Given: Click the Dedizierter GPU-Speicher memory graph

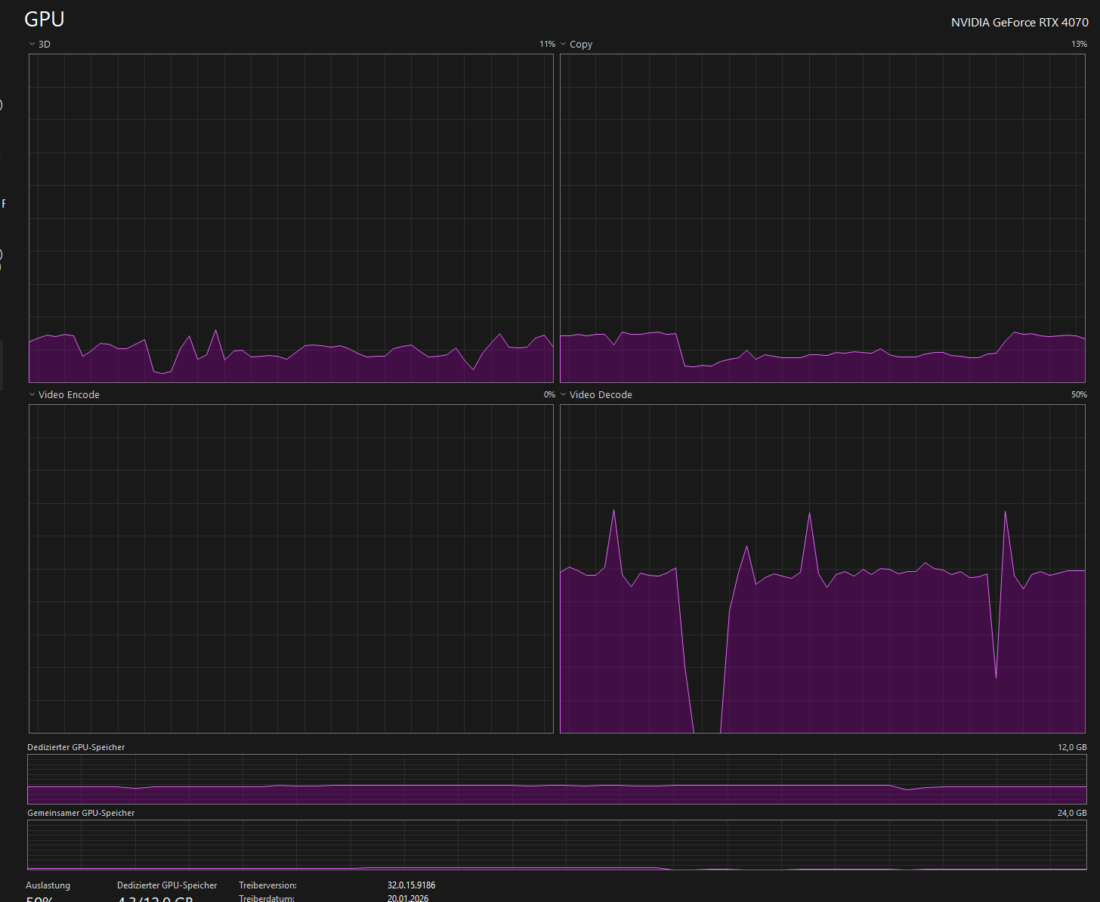Looking at the screenshot, I should point(557,779).
